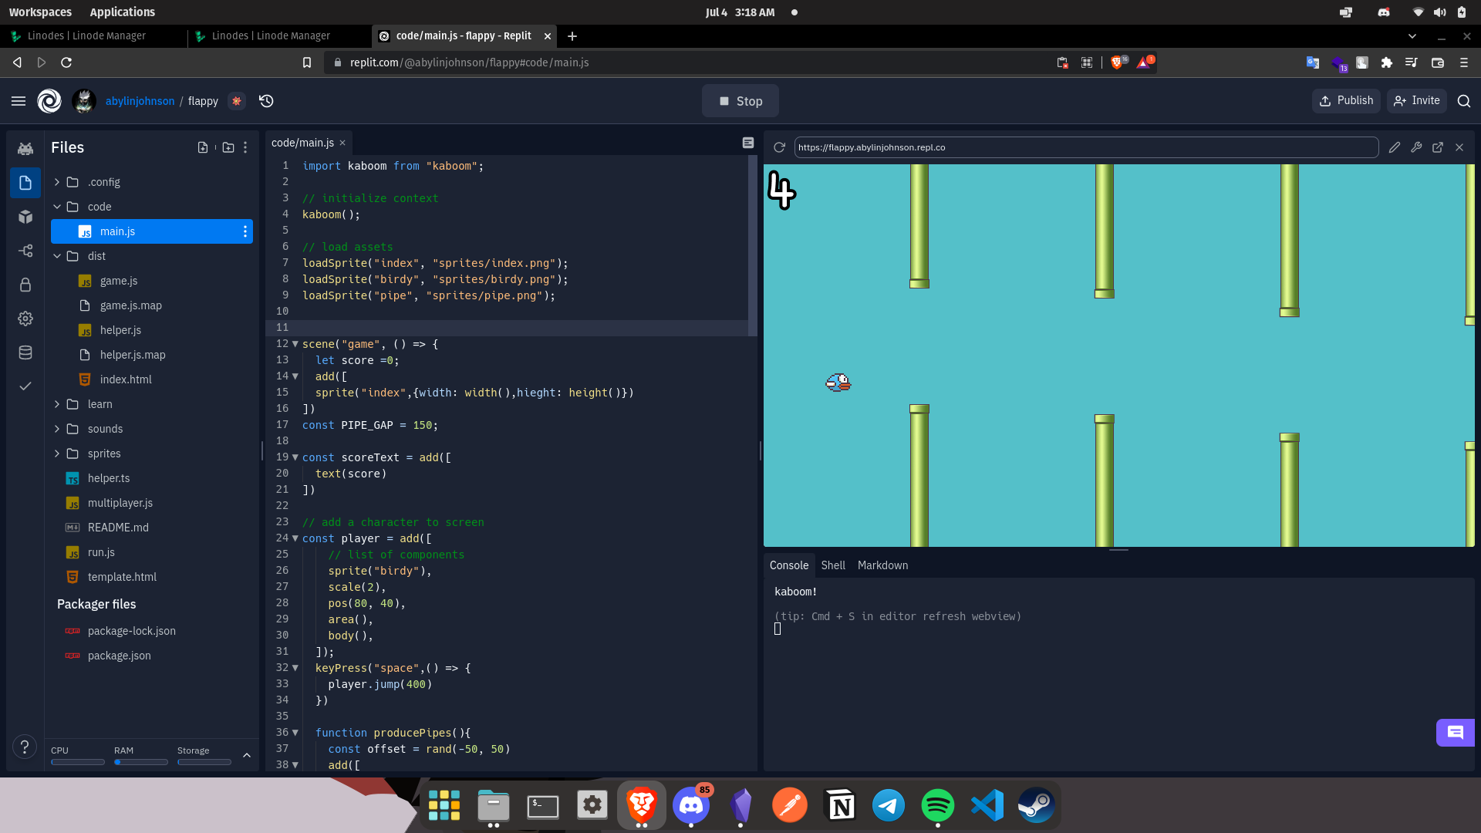This screenshot has width=1481, height=833.
Task: Refresh the webview preview
Action: pos(779,147)
